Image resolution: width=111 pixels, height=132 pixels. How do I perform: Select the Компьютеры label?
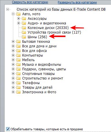33,55
